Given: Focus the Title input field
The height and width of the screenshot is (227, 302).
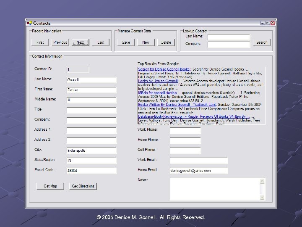Looking at the screenshot, I should [92, 110].
